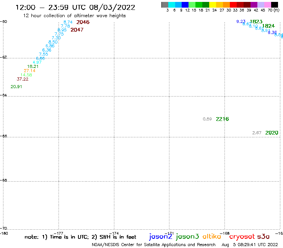Click the wave height value 6.36

[47, 50]
